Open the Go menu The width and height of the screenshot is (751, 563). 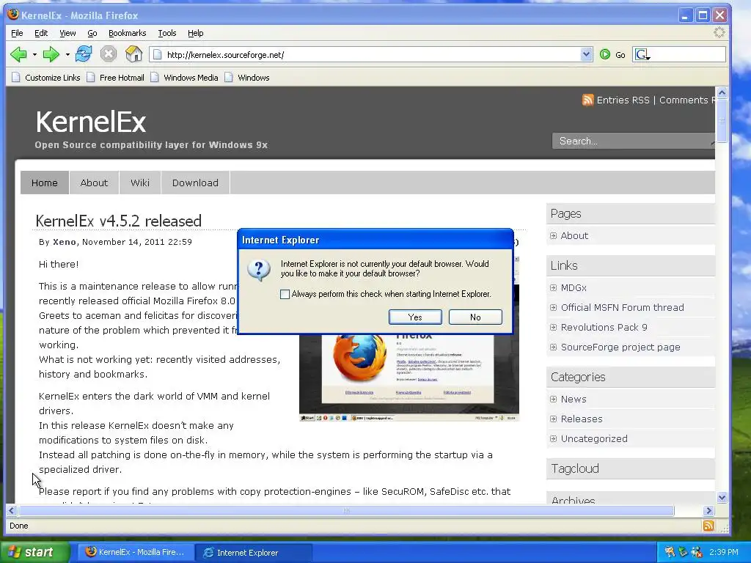tap(92, 33)
